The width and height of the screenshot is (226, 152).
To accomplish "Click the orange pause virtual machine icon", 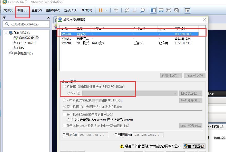I will coord(101,10).
